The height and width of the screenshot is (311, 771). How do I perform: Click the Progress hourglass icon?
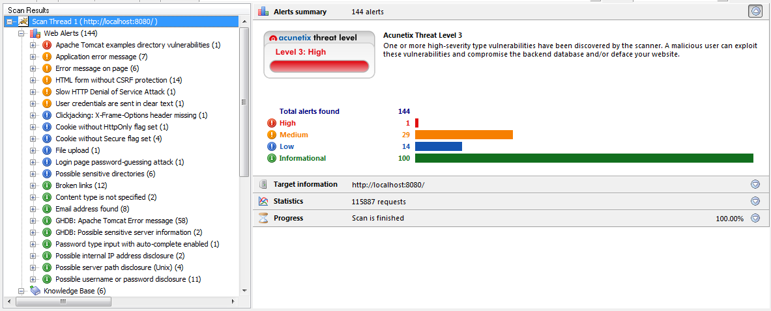pos(263,219)
